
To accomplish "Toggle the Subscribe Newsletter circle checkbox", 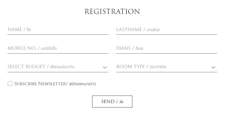I will tap(10, 83).
